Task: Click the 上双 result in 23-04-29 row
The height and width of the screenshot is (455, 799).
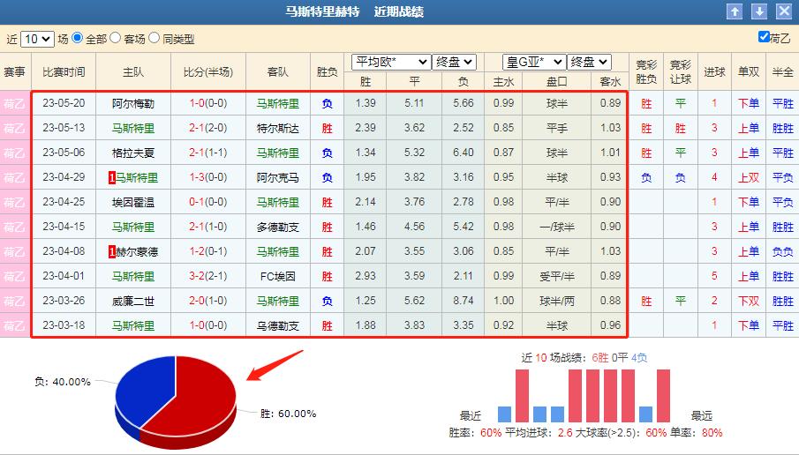Action: (x=749, y=177)
